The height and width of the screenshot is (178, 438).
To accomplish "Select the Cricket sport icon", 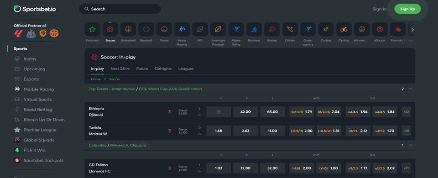I will click(x=290, y=29).
